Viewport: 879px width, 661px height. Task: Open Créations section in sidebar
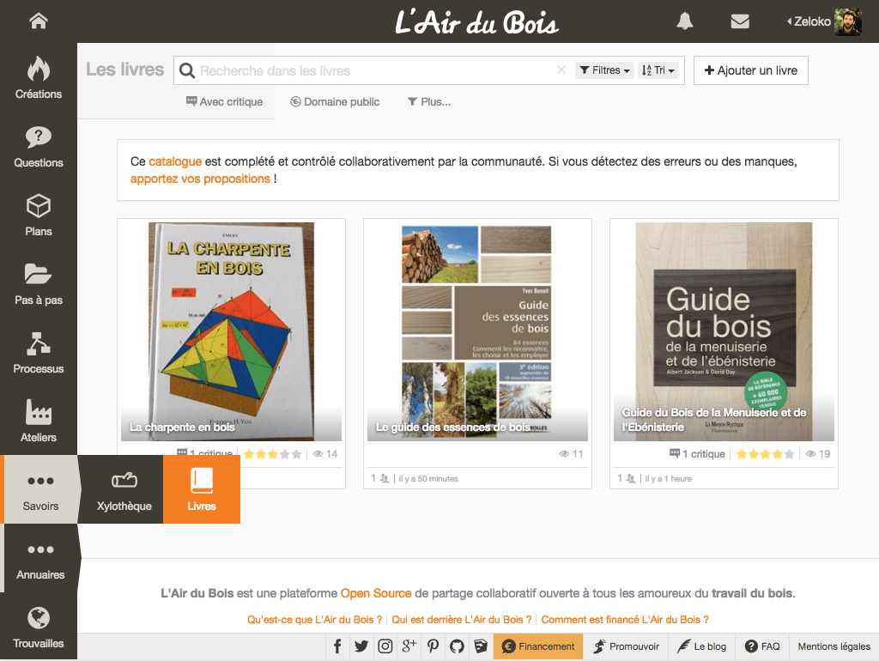pyautogui.click(x=38, y=78)
